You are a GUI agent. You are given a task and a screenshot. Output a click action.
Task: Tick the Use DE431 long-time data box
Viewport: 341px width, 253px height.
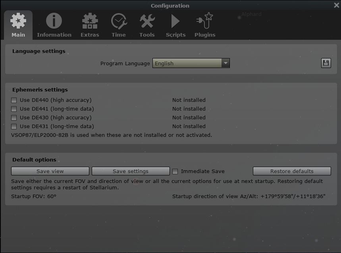[14, 127]
